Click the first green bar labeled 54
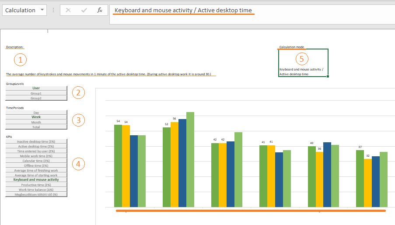Screen dimensions: 395x225 click(x=118, y=165)
